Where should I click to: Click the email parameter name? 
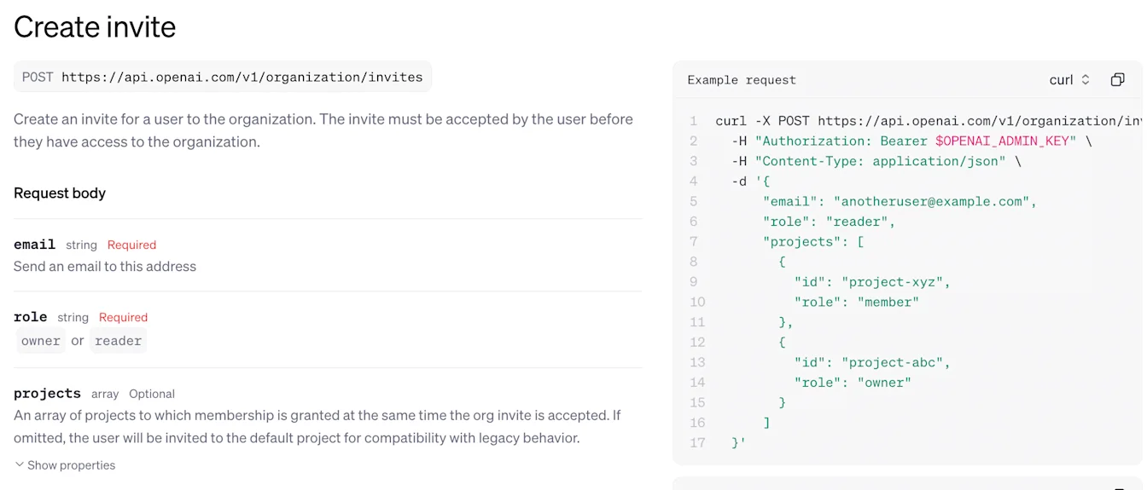[35, 245]
